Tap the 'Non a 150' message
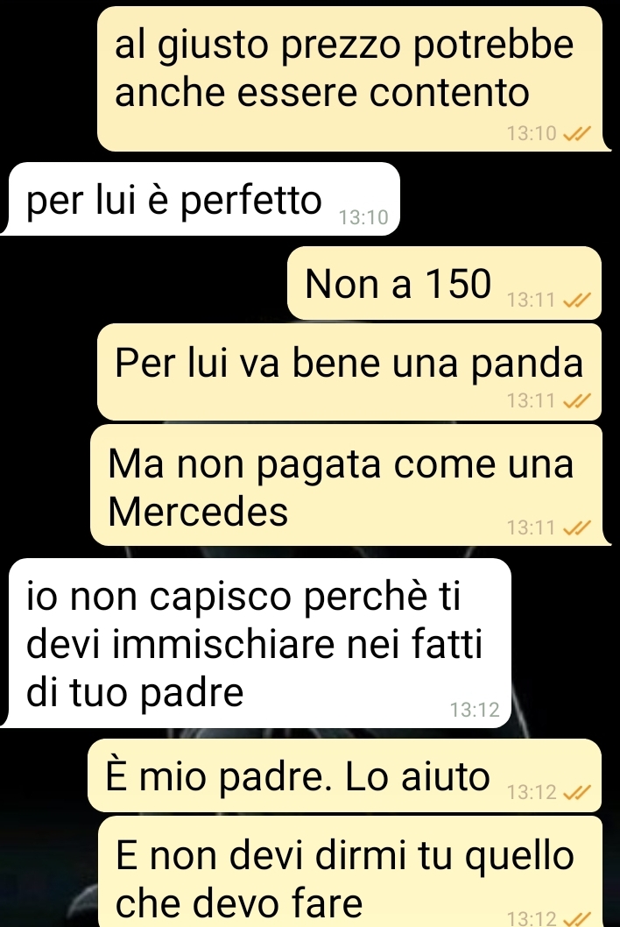The image size is (620, 927). 444,283
